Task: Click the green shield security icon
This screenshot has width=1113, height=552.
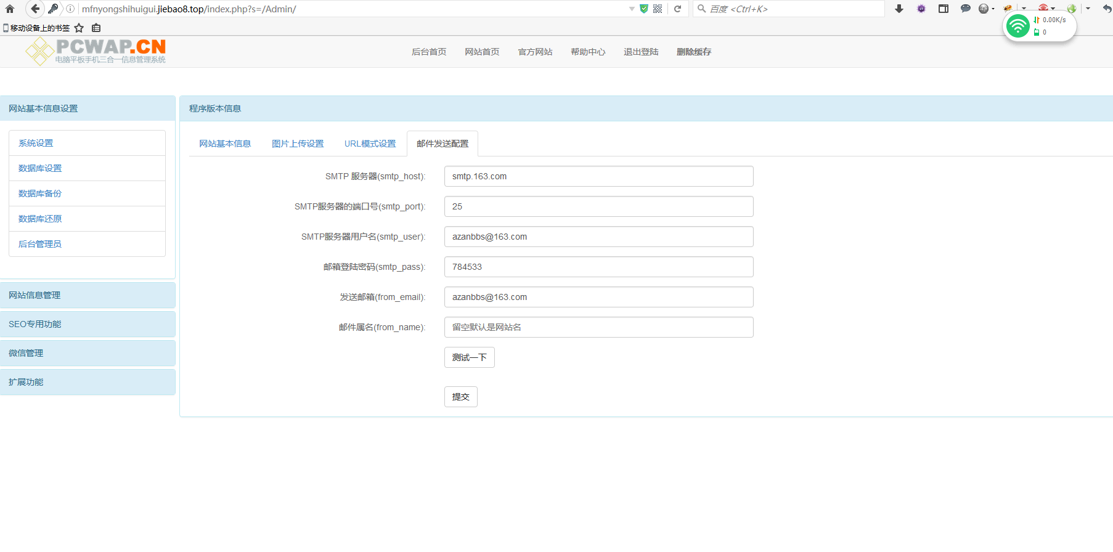Action: click(x=644, y=9)
